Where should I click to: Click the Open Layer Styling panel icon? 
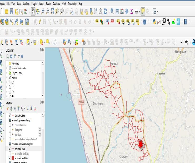[8, 108]
